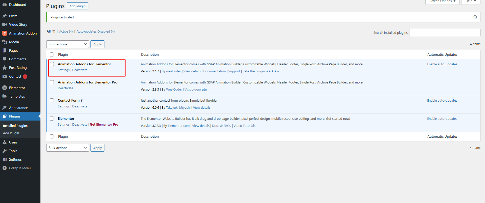Open Add Plugin in the sidebar submenu

click(x=11, y=133)
